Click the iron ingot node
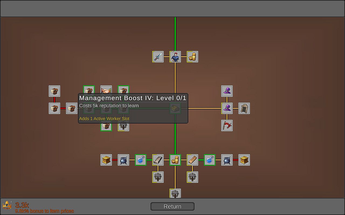This screenshot has width=345, height=215. [158, 160]
